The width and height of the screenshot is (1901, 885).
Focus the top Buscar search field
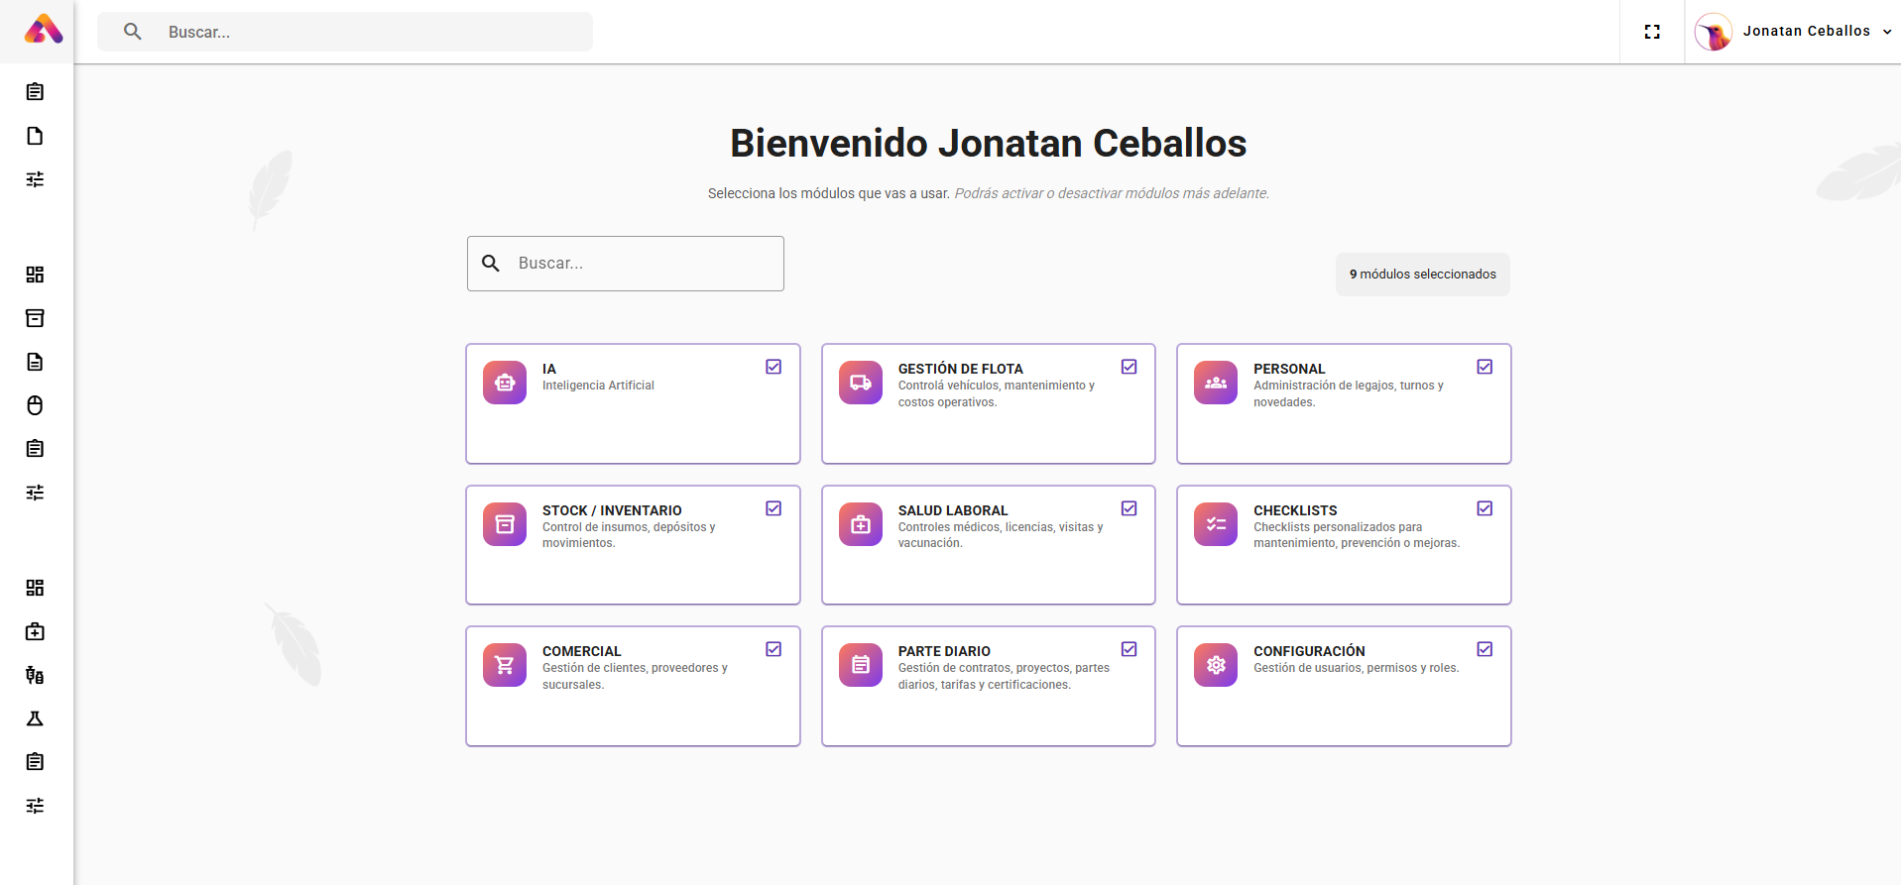click(x=345, y=32)
